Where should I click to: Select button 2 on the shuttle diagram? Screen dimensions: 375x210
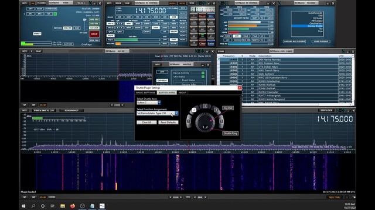[194, 110]
